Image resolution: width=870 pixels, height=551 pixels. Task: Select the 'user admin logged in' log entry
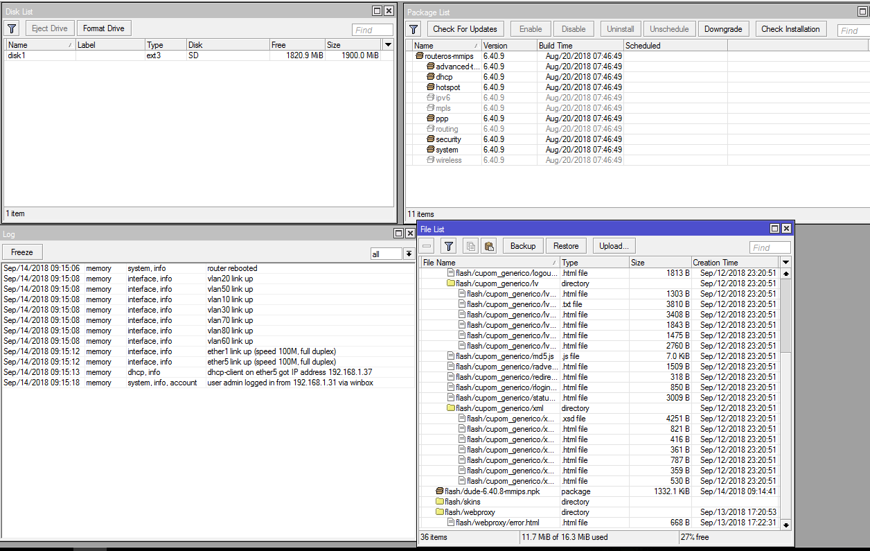click(208, 383)
